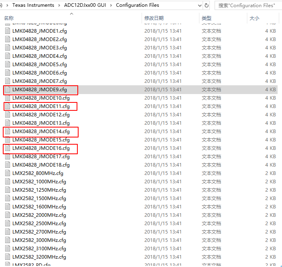Click the 4 KB size of LMK04828_JMODE17.cfg
This screenshot has height=267, width=282.
270,157
